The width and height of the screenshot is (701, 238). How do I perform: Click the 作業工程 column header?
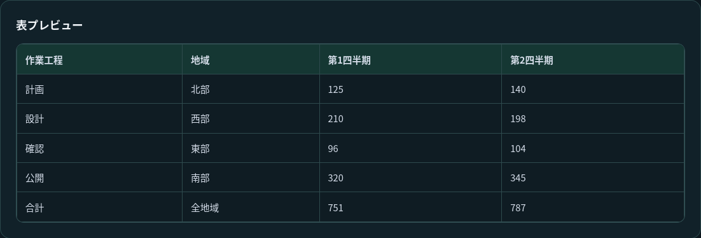pos(99,60)
